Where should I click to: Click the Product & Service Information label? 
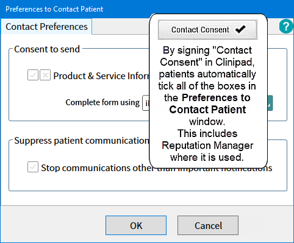tap(101, 76)
